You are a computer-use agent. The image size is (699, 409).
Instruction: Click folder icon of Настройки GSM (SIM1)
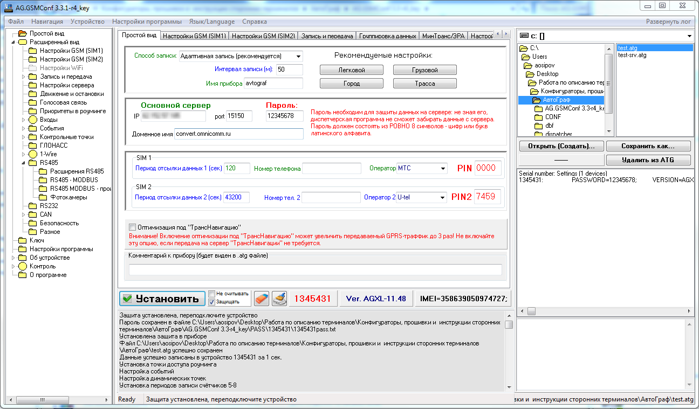click(x=32, y=51)
